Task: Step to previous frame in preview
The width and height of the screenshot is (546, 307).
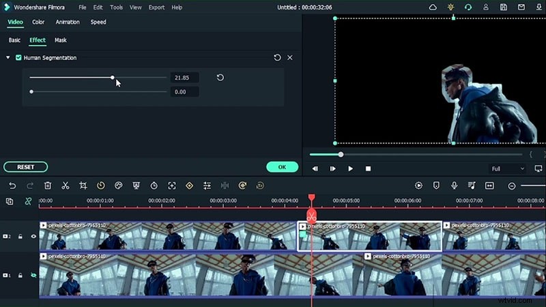Action: [x=315, y=169]
